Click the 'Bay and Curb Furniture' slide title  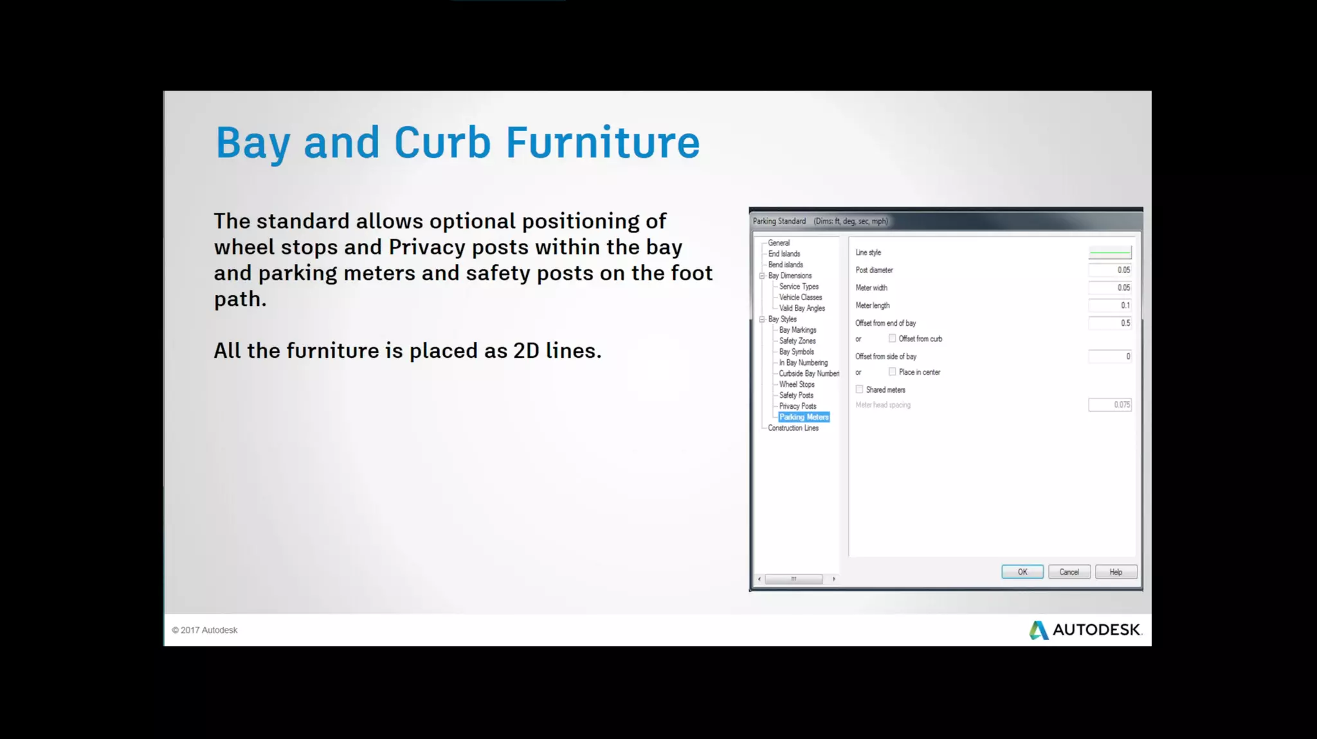coord(457,143)
